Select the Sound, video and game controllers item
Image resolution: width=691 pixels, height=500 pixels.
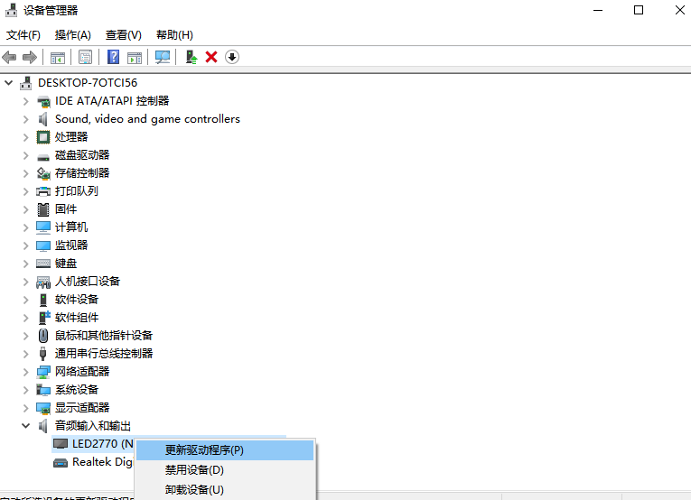[147, 119]
